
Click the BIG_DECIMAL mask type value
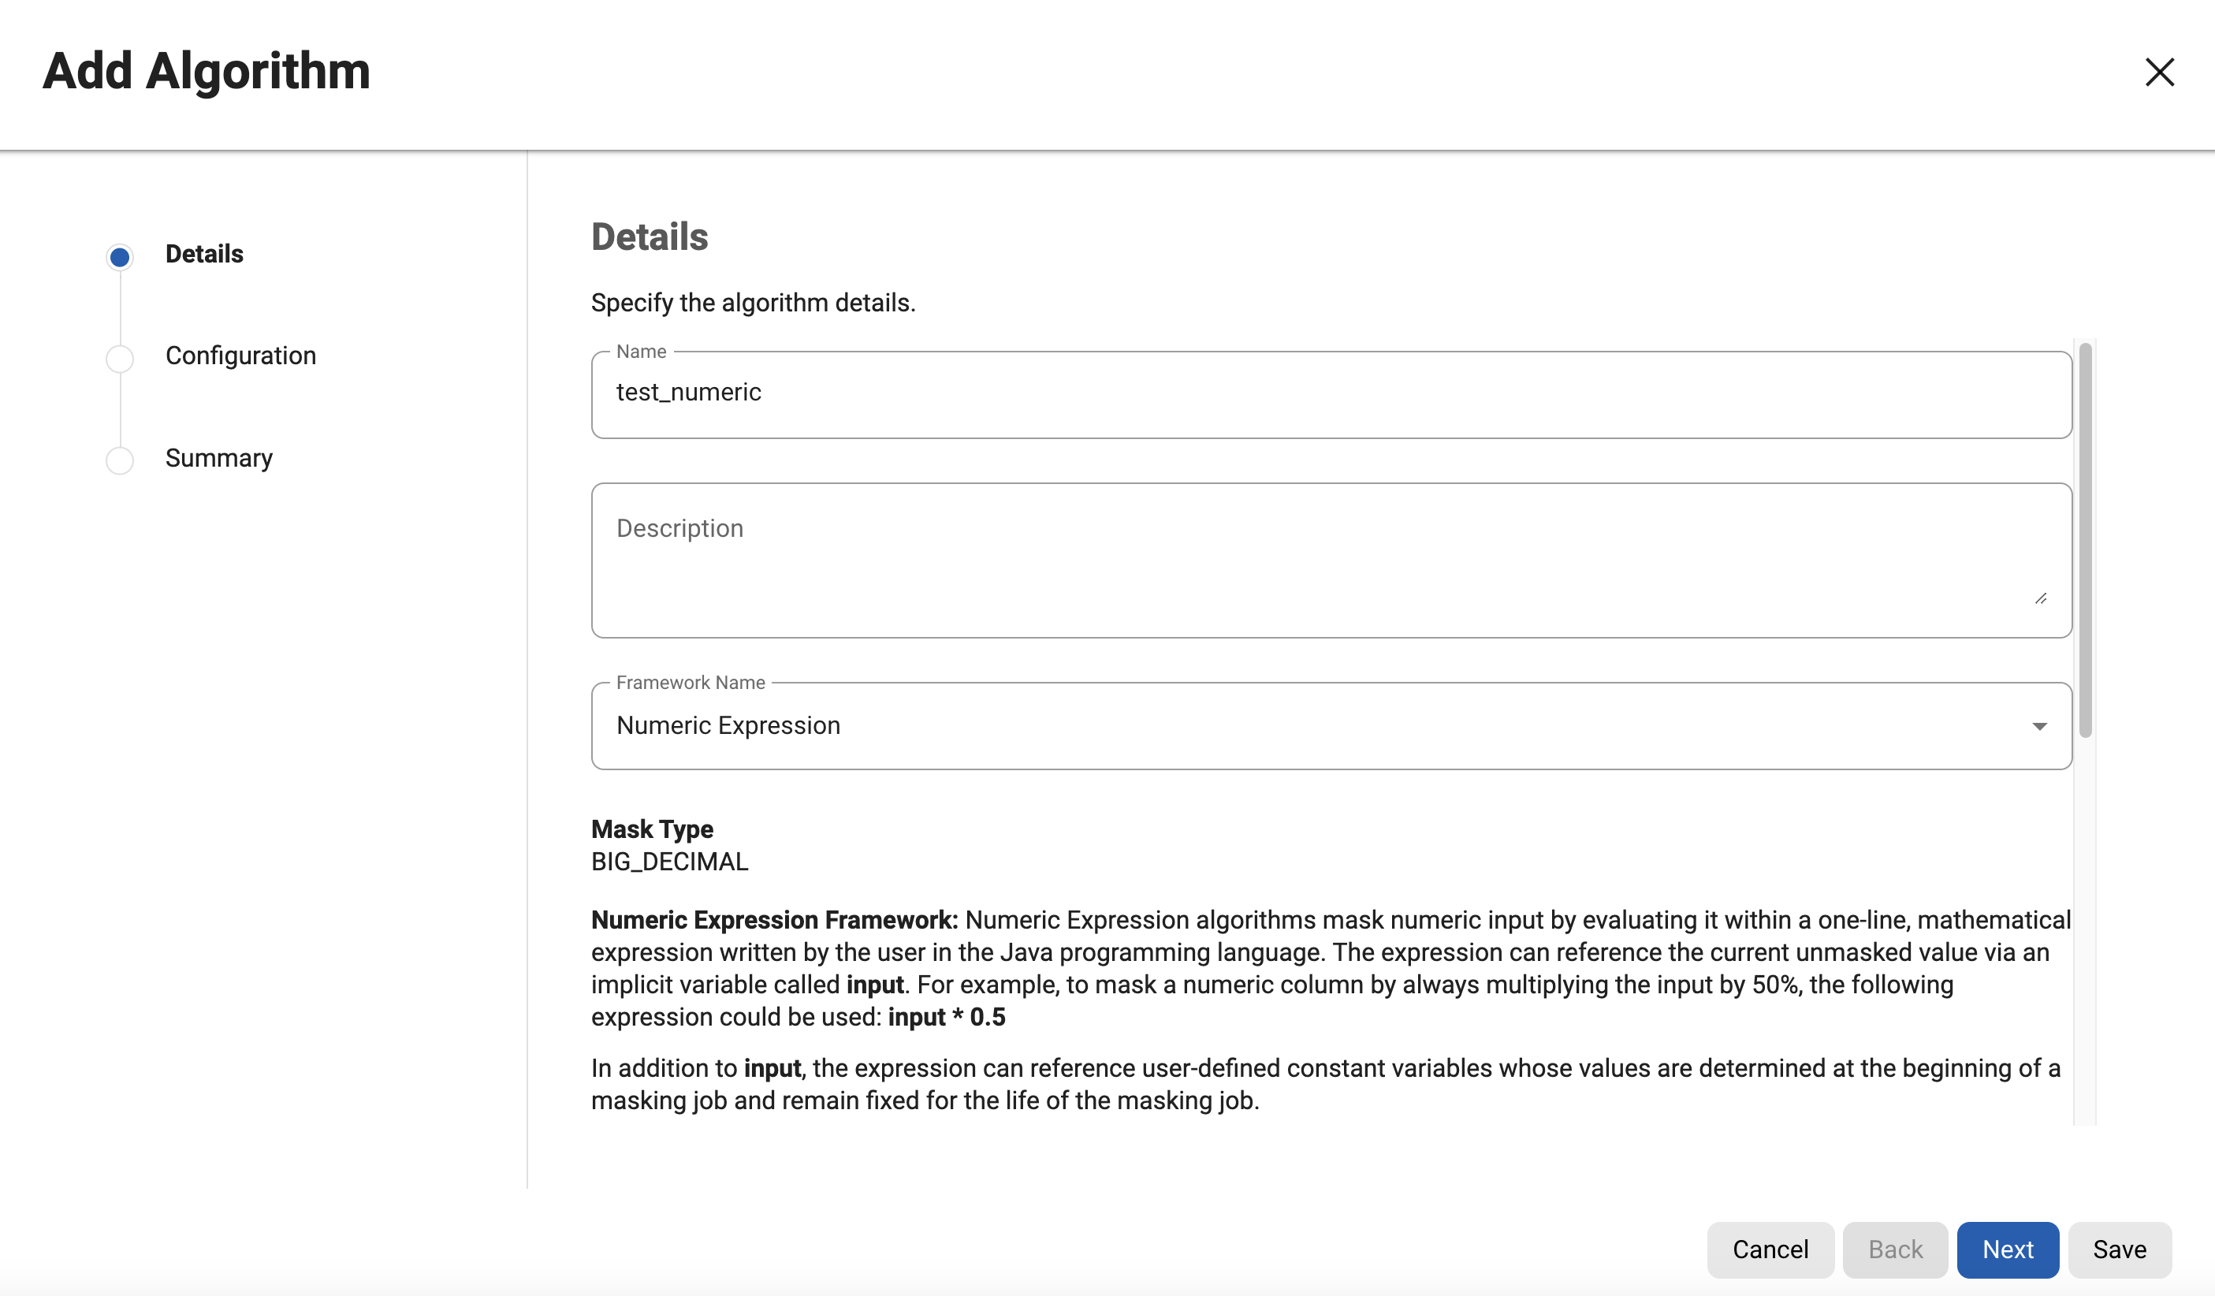[x=669, y=862]
